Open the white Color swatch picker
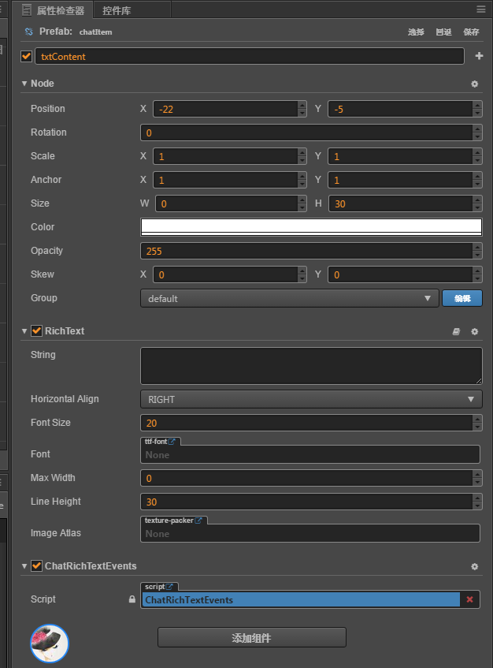 coord(311,227)
